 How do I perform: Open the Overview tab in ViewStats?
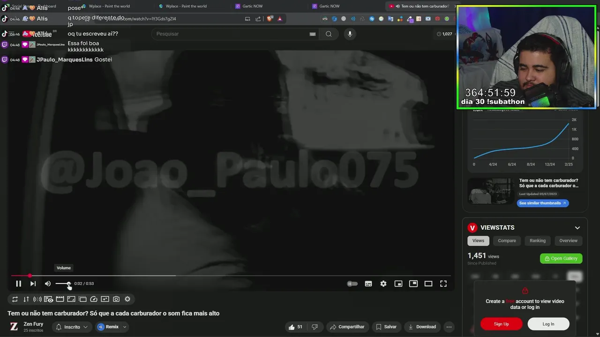(x=568, y=241)
